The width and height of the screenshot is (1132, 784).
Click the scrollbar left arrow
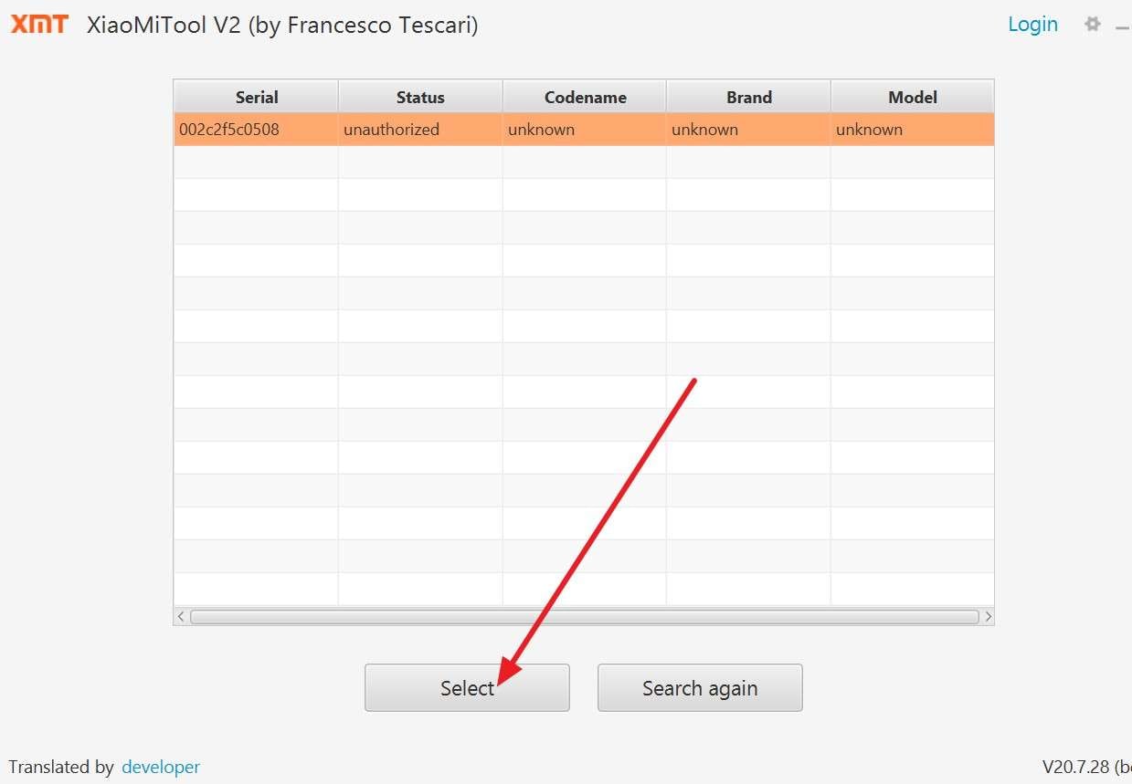click(181, 617)
